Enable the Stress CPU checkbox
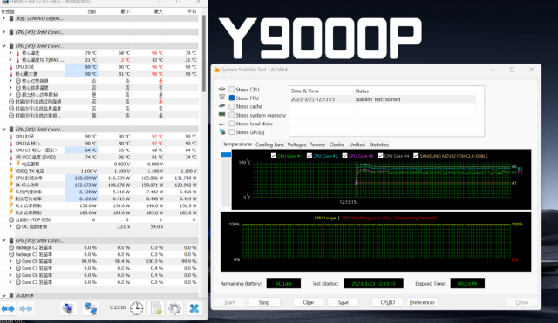558x323 pixels. [232, 90]
